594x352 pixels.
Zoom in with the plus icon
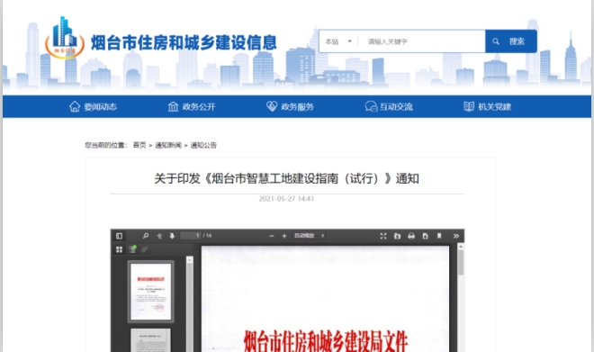[x=284, y=236]
